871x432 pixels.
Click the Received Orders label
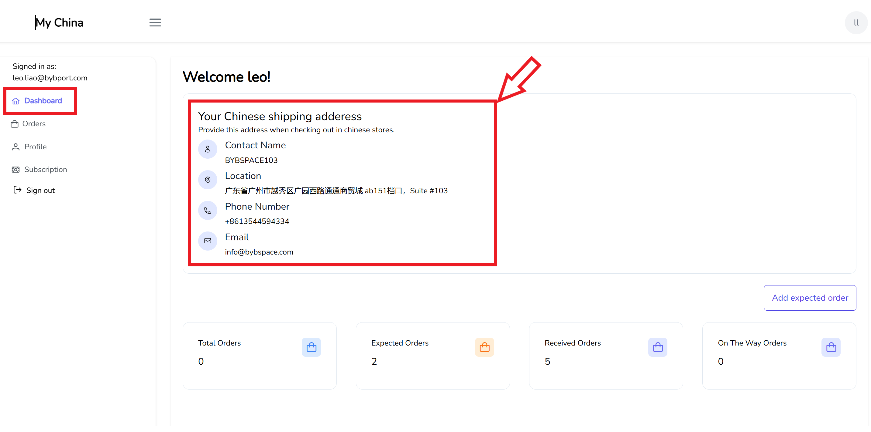click(x=573, y=343)
